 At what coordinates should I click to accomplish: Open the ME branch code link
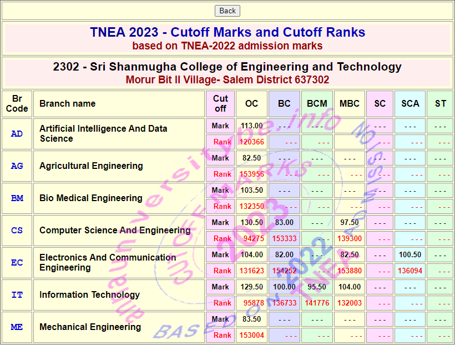pyautogui.click(x=17, y=327)
